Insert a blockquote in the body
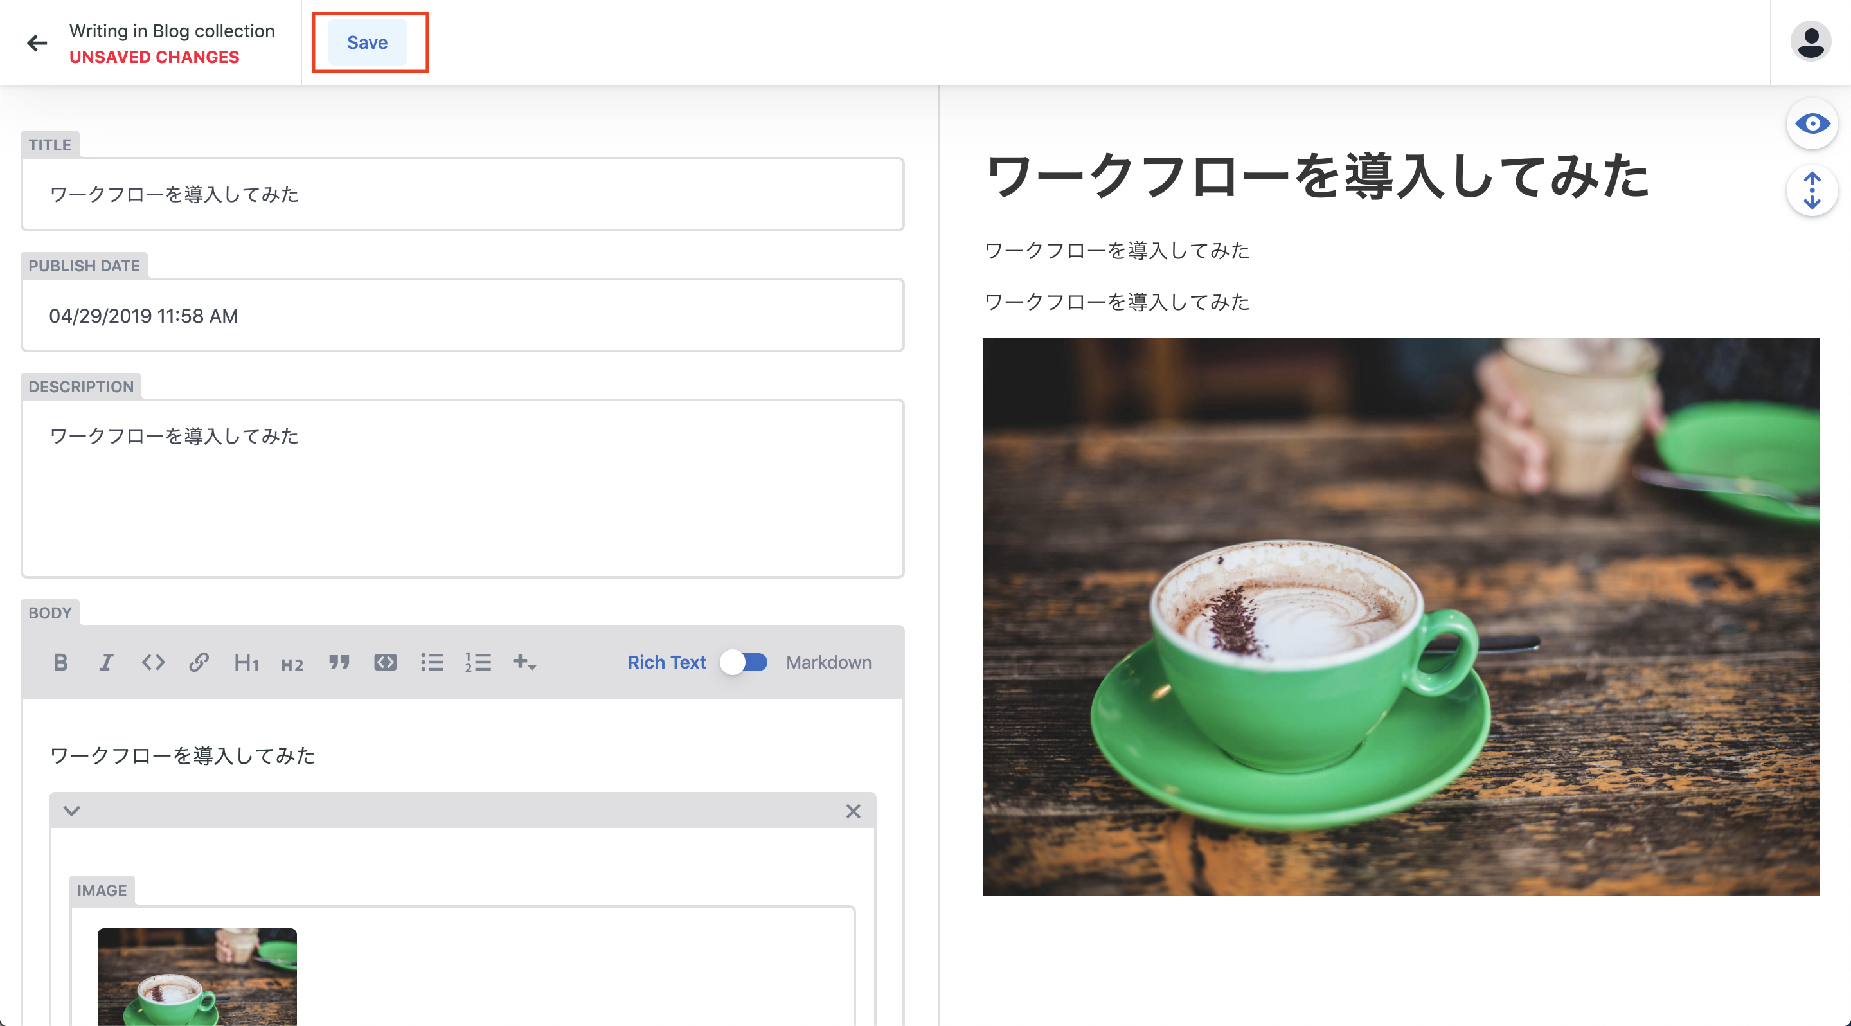This screenshot has height=1026, width=1851. click(x=339, y=661)
